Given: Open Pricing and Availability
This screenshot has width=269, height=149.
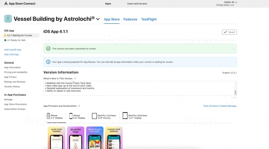Looking at the screenshot, I should click(x=16, y=72).
